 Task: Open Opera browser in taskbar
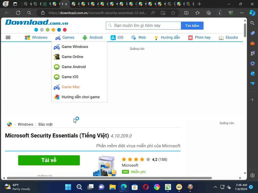[x=146, y=187]
